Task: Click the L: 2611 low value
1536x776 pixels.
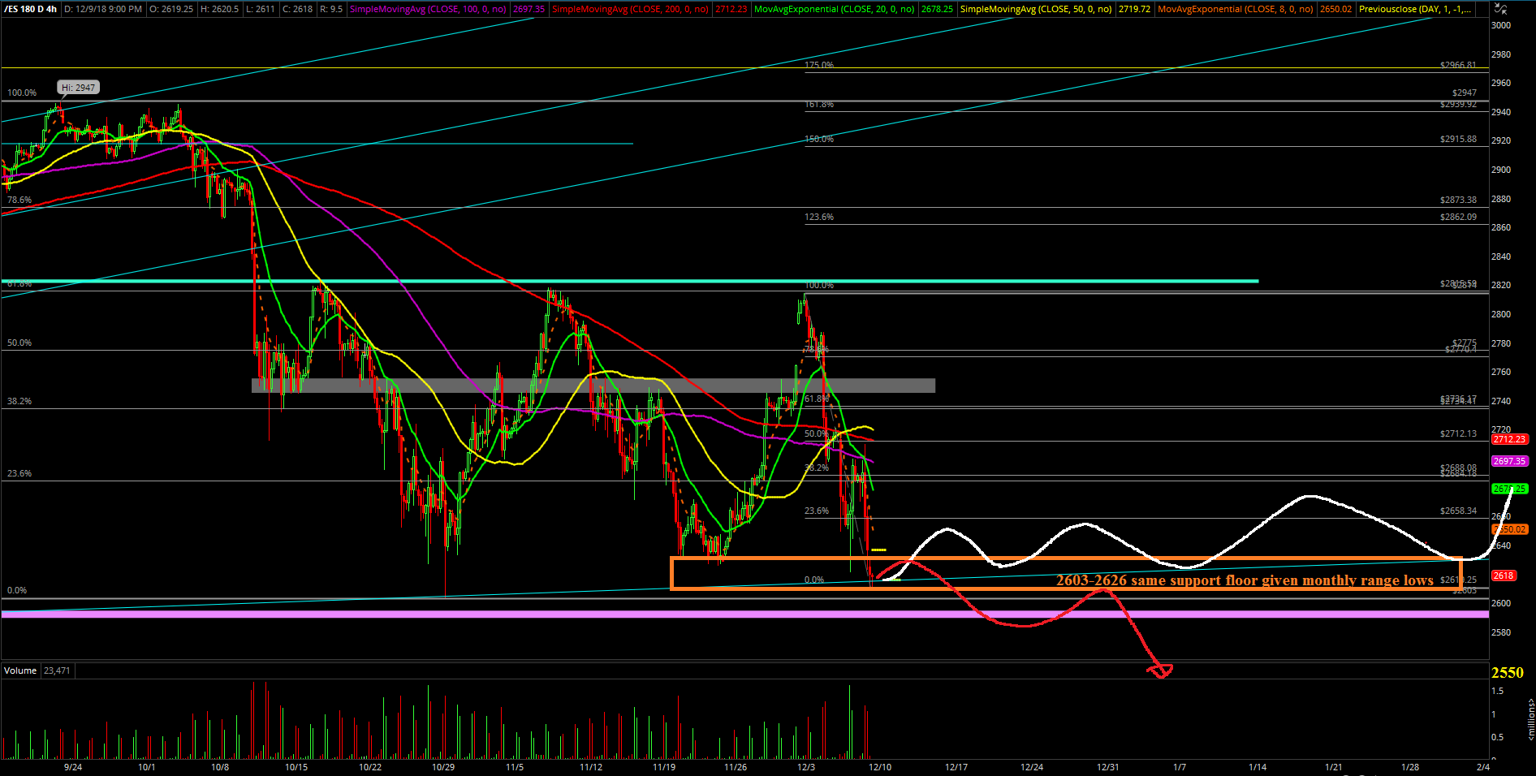Action: click(x=260, y=9)
